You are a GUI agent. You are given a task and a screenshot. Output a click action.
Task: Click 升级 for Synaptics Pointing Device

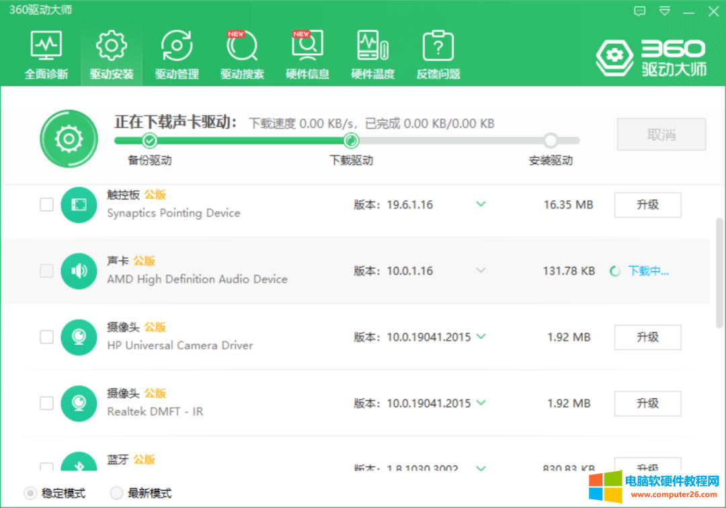[x=647, y=205]
